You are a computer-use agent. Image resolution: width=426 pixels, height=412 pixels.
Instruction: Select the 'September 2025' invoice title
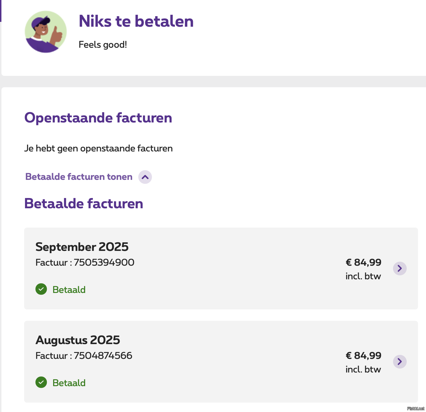tap(82, 247)
